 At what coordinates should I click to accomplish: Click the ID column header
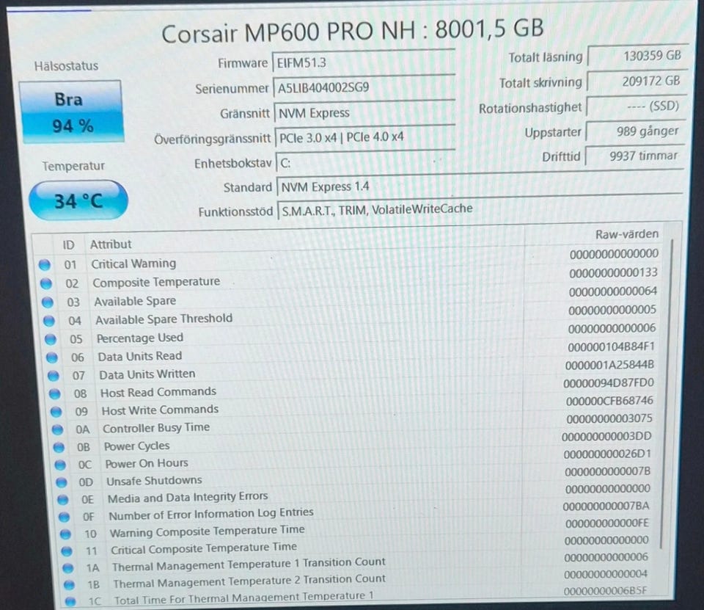coord(68,245)
